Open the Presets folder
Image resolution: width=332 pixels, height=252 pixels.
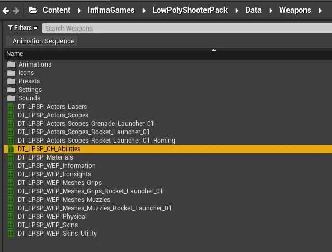(29, 81)
